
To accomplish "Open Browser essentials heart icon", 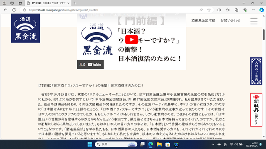I will click(x=245, y=10).
